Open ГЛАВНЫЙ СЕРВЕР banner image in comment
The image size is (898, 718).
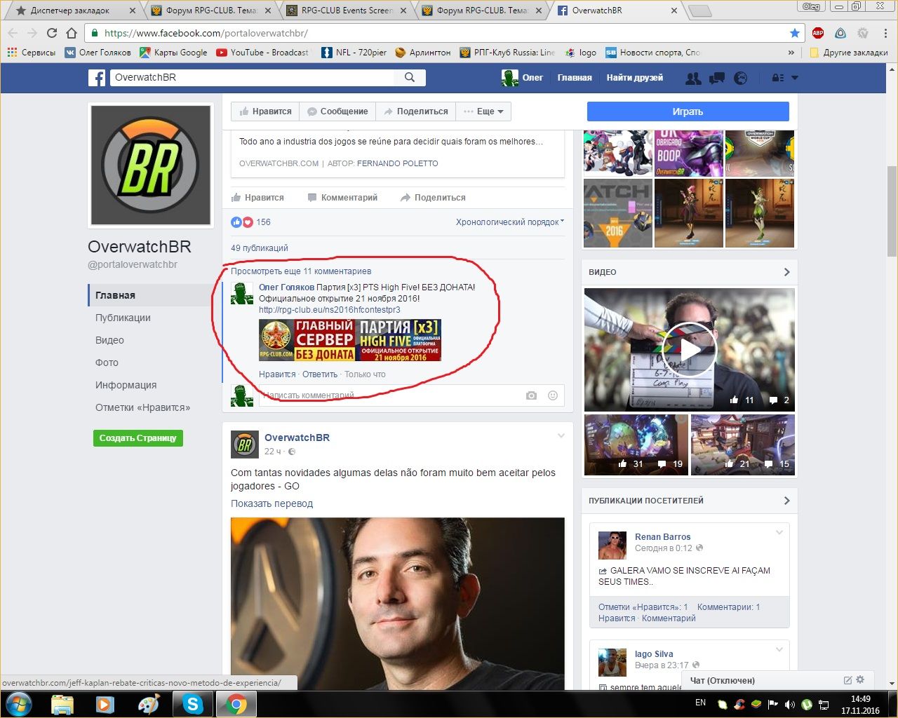350,340
